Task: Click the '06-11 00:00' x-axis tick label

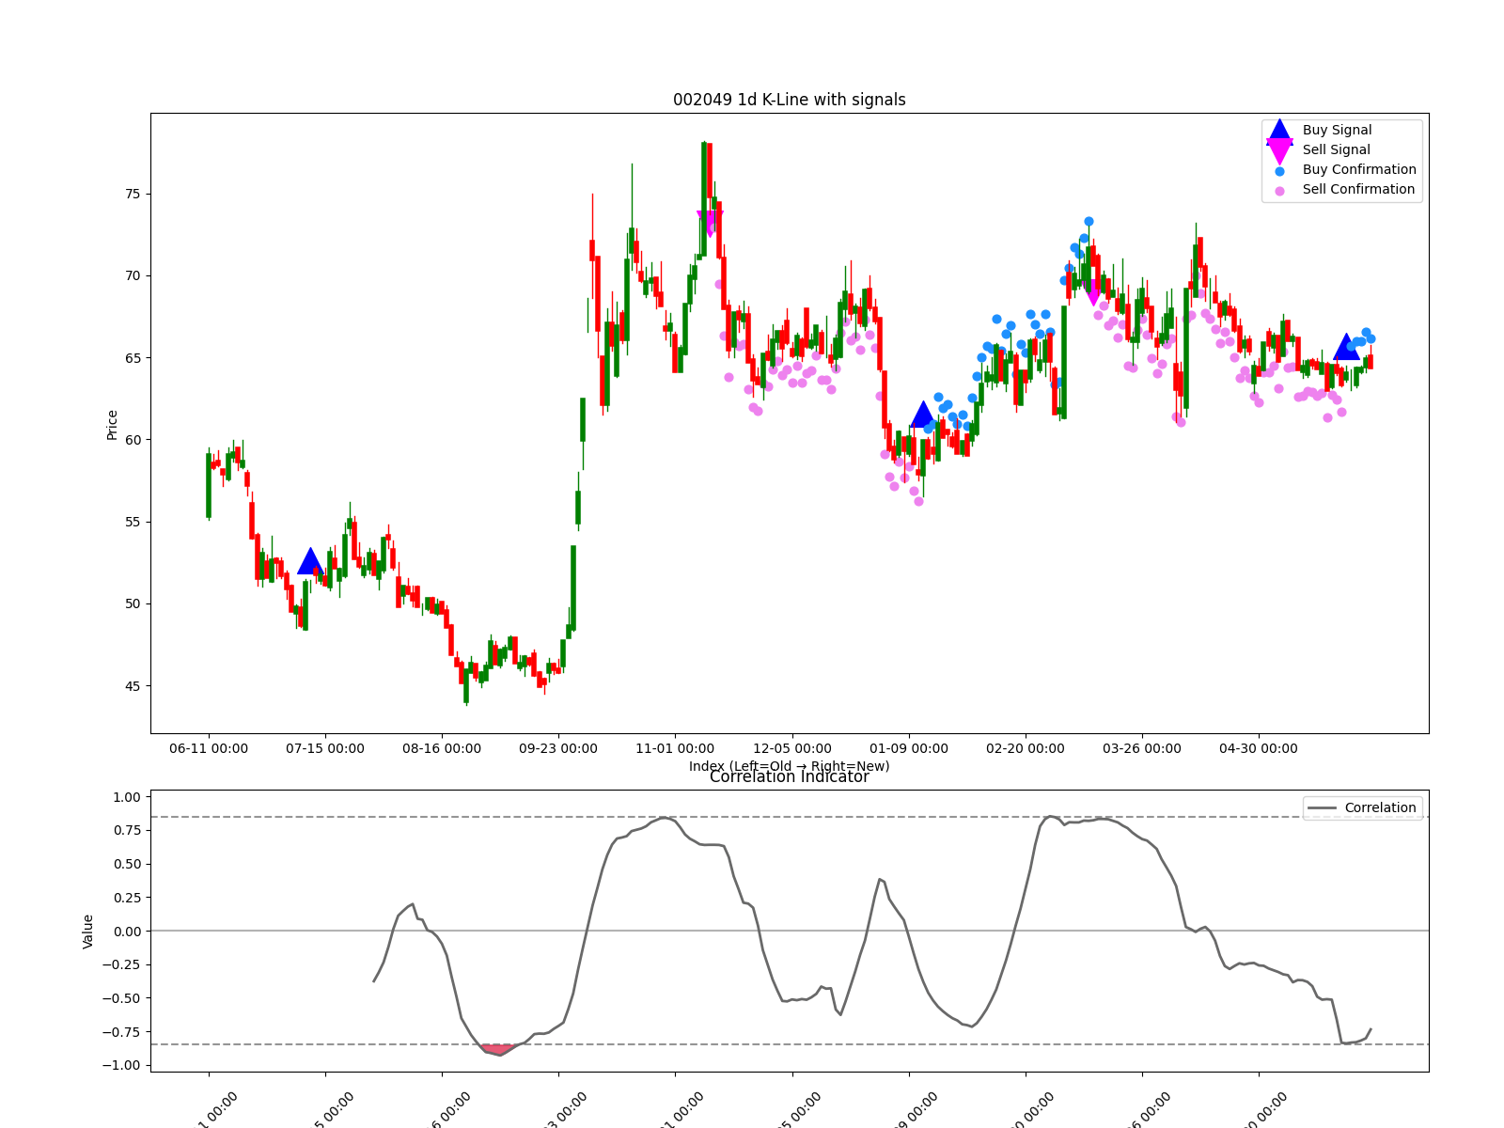Action: [x=209, y=749]
